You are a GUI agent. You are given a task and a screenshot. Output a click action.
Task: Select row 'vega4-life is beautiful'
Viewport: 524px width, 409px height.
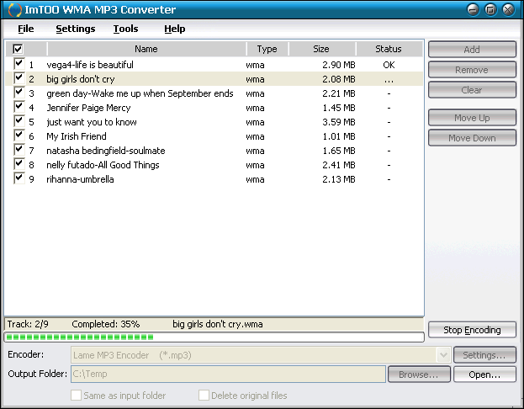(214, 65)
